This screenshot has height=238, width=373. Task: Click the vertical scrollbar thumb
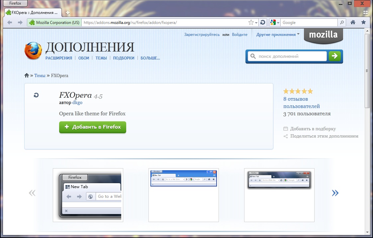click(367, 71)
